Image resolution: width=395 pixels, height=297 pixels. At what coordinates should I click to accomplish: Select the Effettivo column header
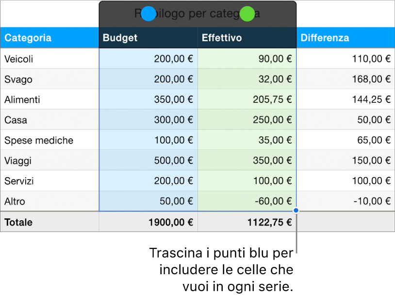pos(247,38)
